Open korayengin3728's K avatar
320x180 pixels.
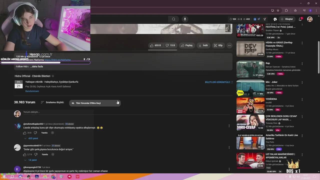pyautogui.click(x=17, y=169)
